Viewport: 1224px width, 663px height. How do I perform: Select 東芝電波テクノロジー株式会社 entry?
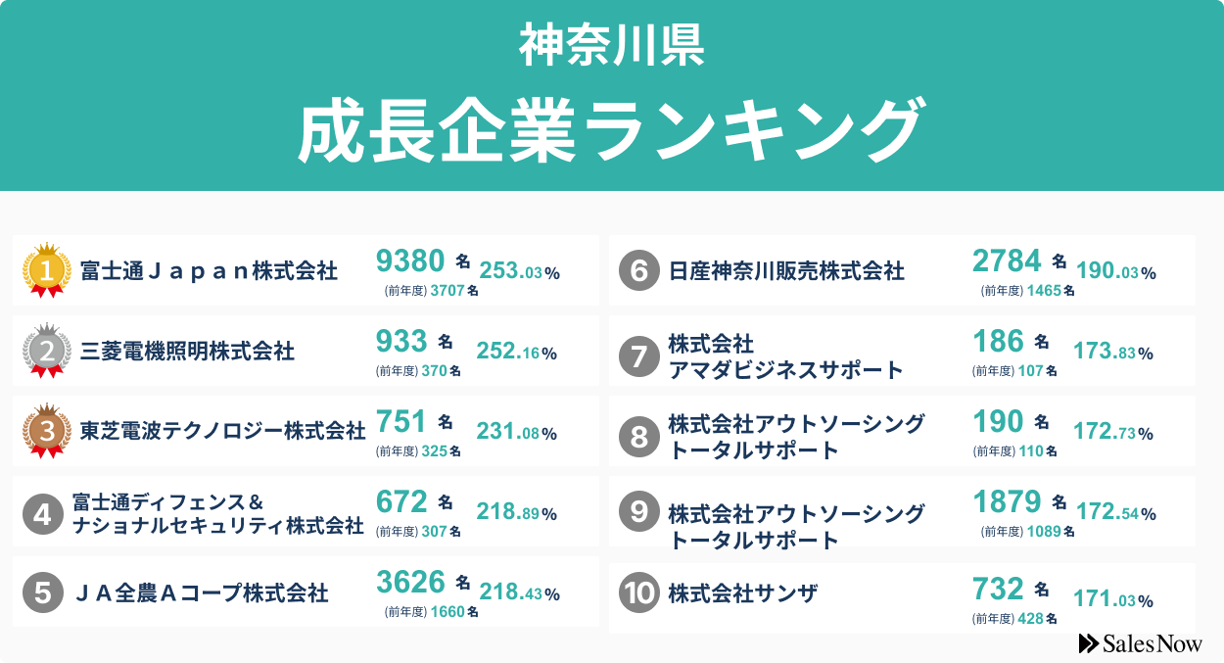222,431
